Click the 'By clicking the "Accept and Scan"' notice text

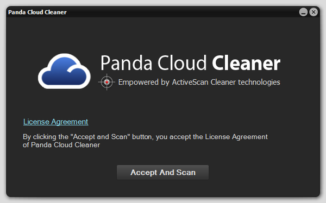coord(145,141)
